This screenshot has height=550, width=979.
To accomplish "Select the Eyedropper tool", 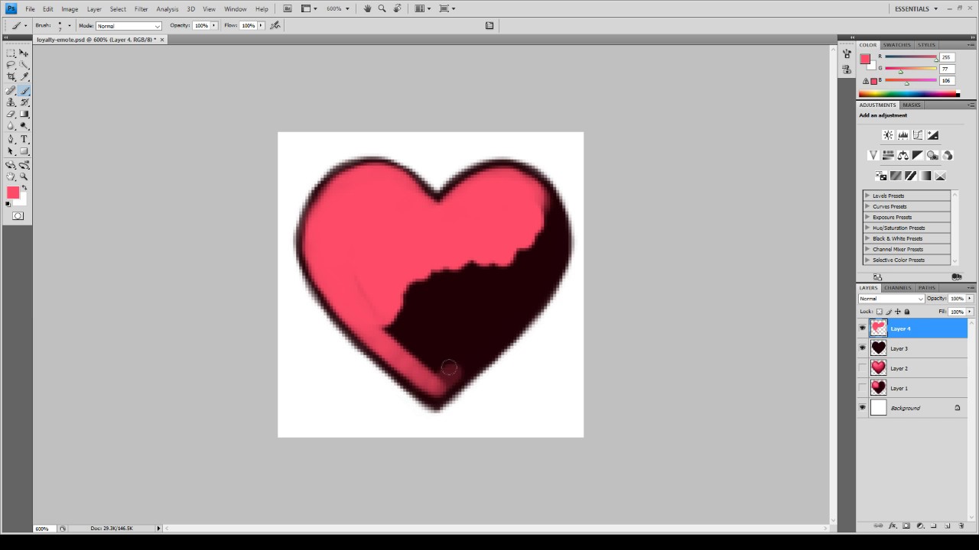I will tap(24, 77).
